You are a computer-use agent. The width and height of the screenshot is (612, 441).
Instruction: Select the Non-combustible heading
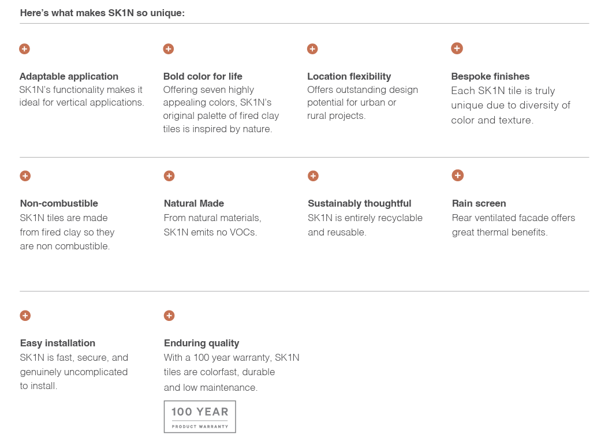click(x=59, y=203)
